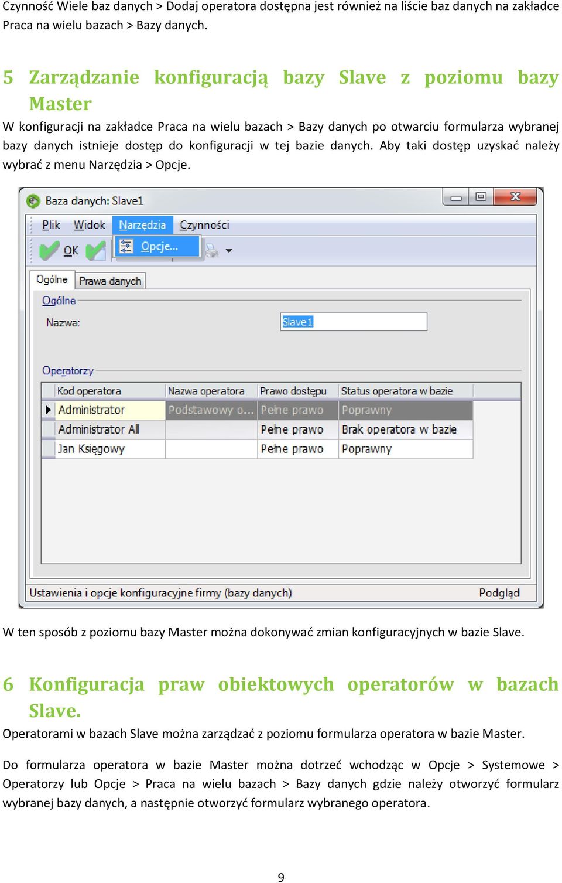
Task: Click the row selector arrow beside Administrator
Action: (x=48, y=410)
